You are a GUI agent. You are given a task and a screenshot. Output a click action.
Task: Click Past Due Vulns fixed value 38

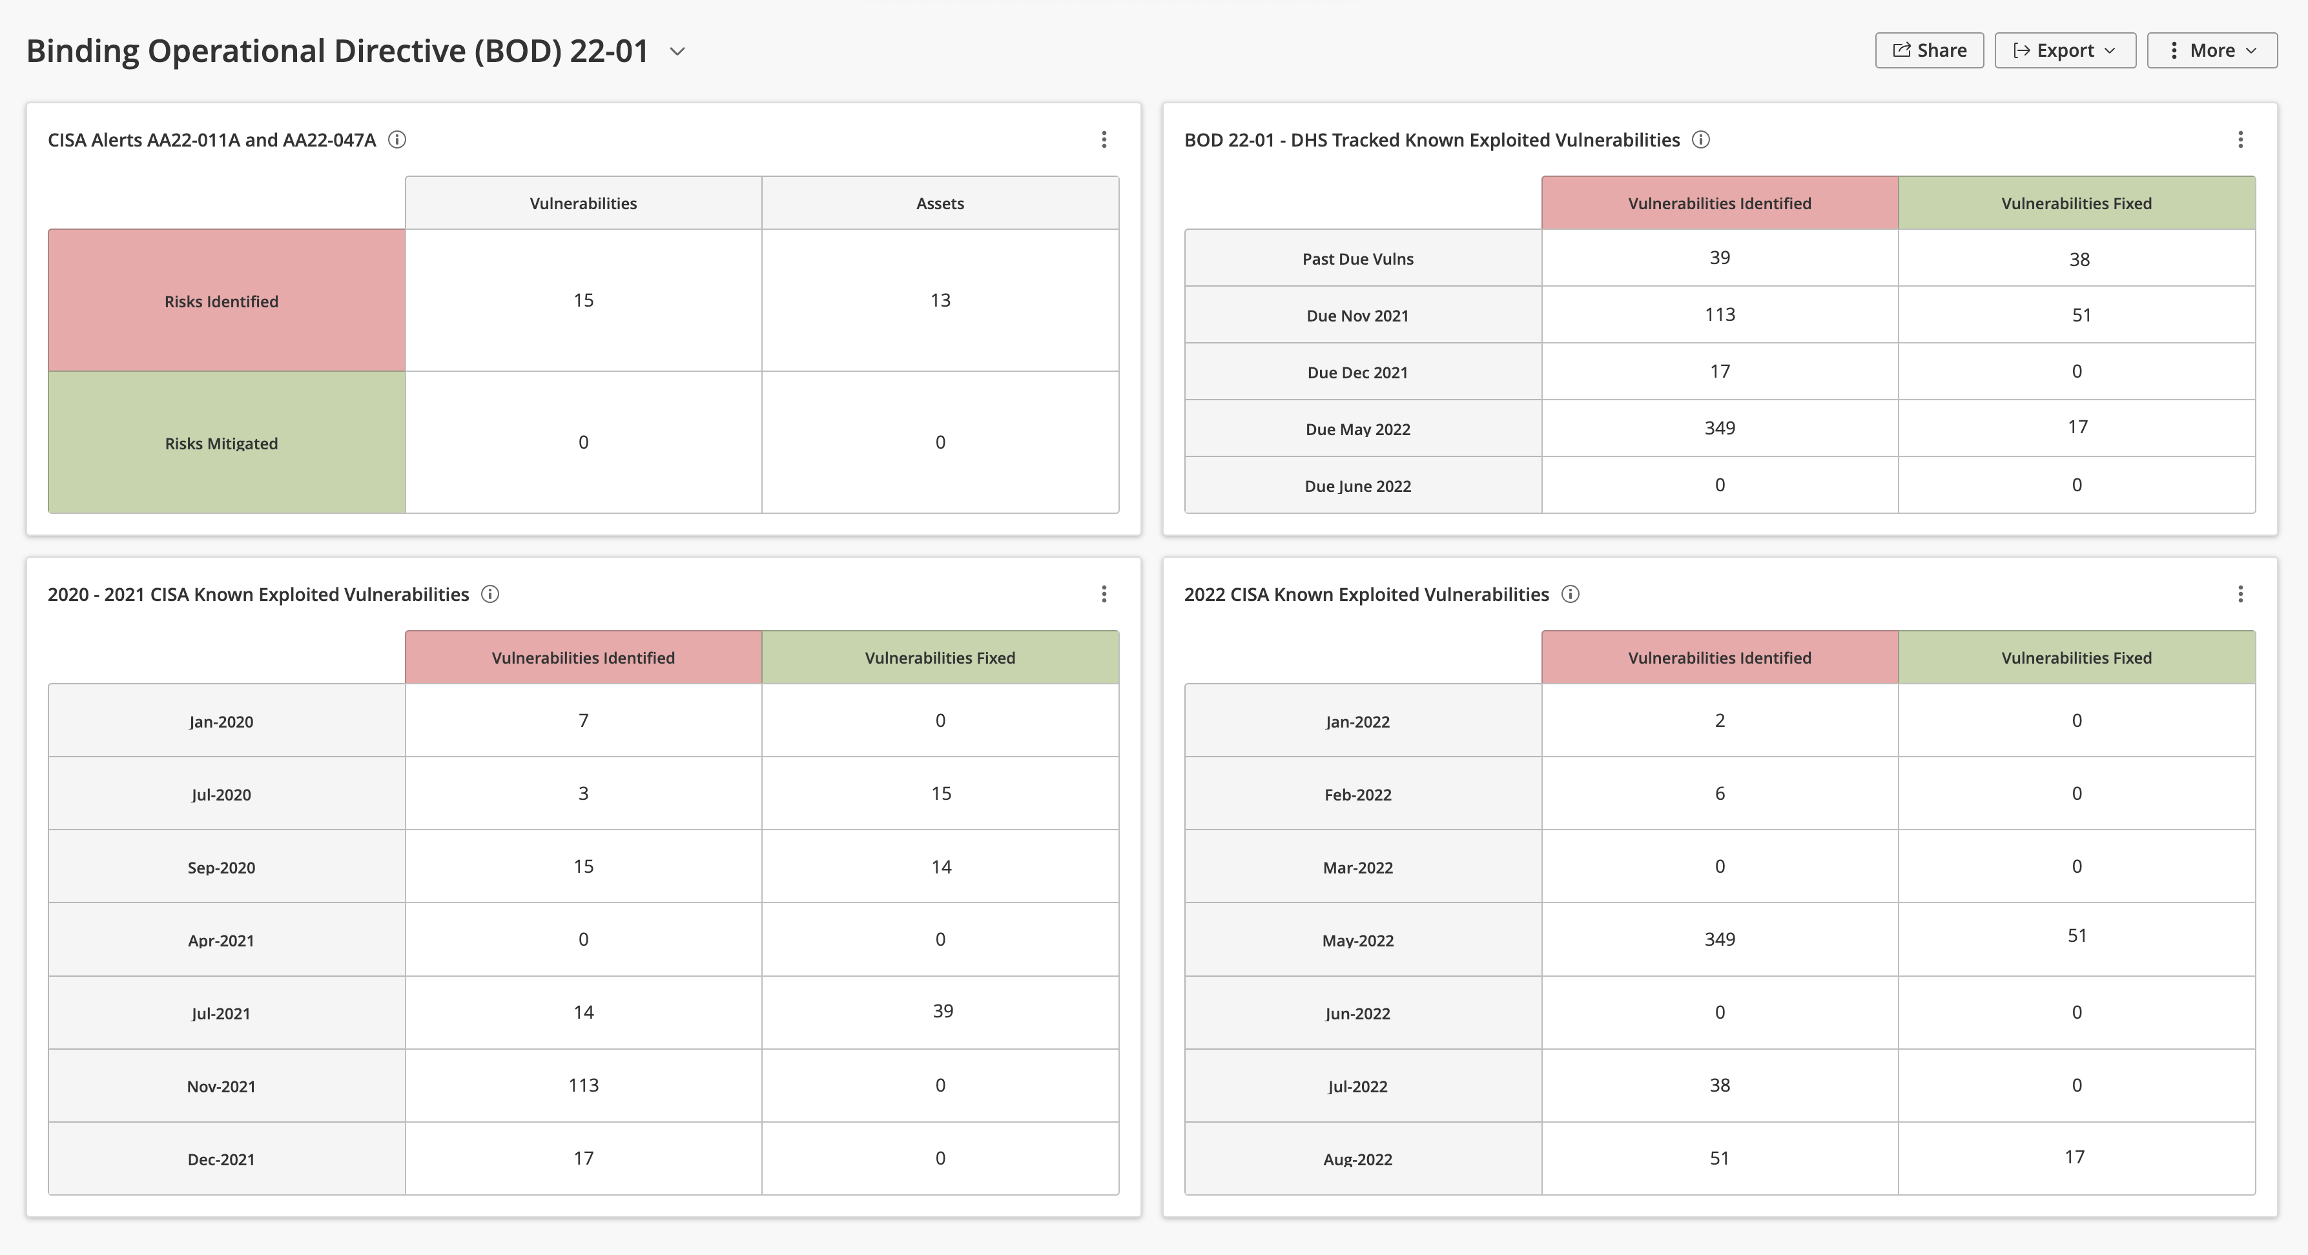click(x=2079, y=260)
